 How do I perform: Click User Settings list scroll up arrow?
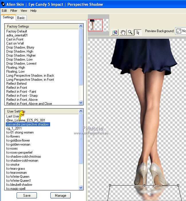tap(81, 111)
